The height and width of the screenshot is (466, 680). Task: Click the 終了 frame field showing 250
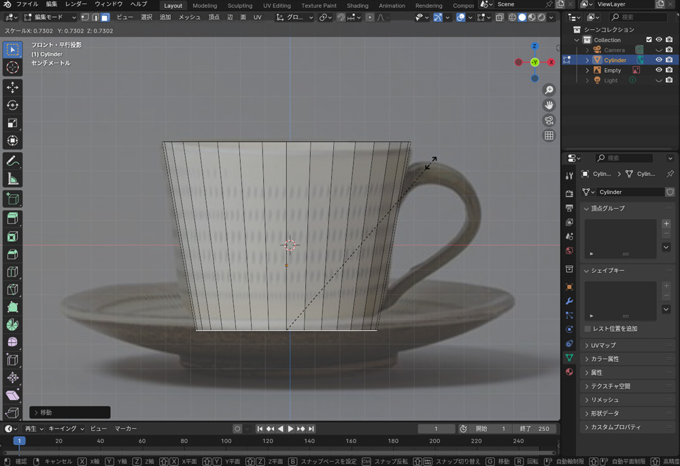[534, 429]
